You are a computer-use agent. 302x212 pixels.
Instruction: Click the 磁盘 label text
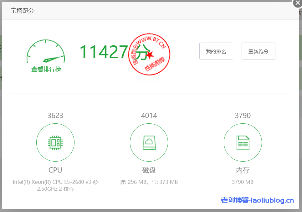[x=149, y=170]
